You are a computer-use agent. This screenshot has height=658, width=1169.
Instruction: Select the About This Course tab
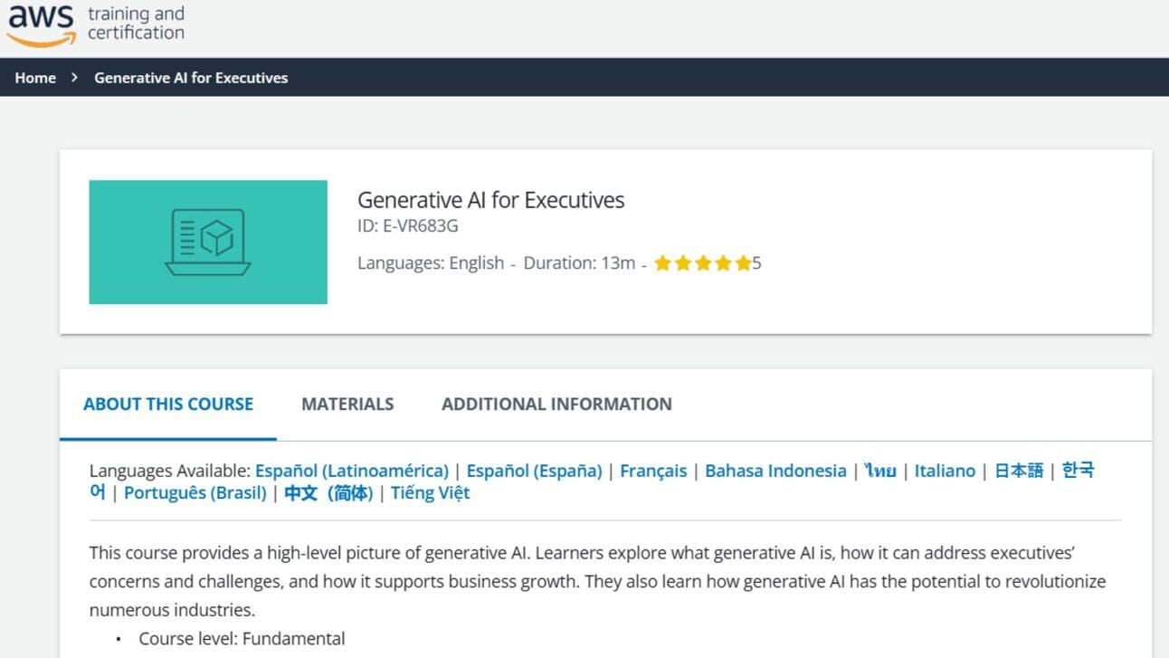point(168,404)
